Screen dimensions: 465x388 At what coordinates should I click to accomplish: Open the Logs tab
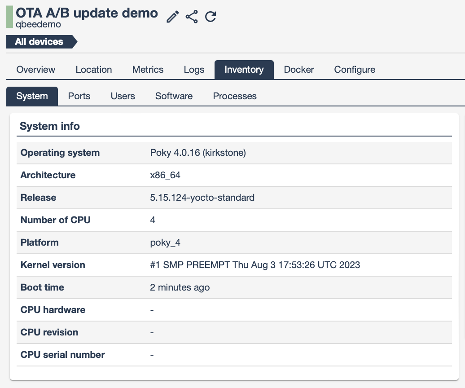pyautogui.click(x=193, y=70)
